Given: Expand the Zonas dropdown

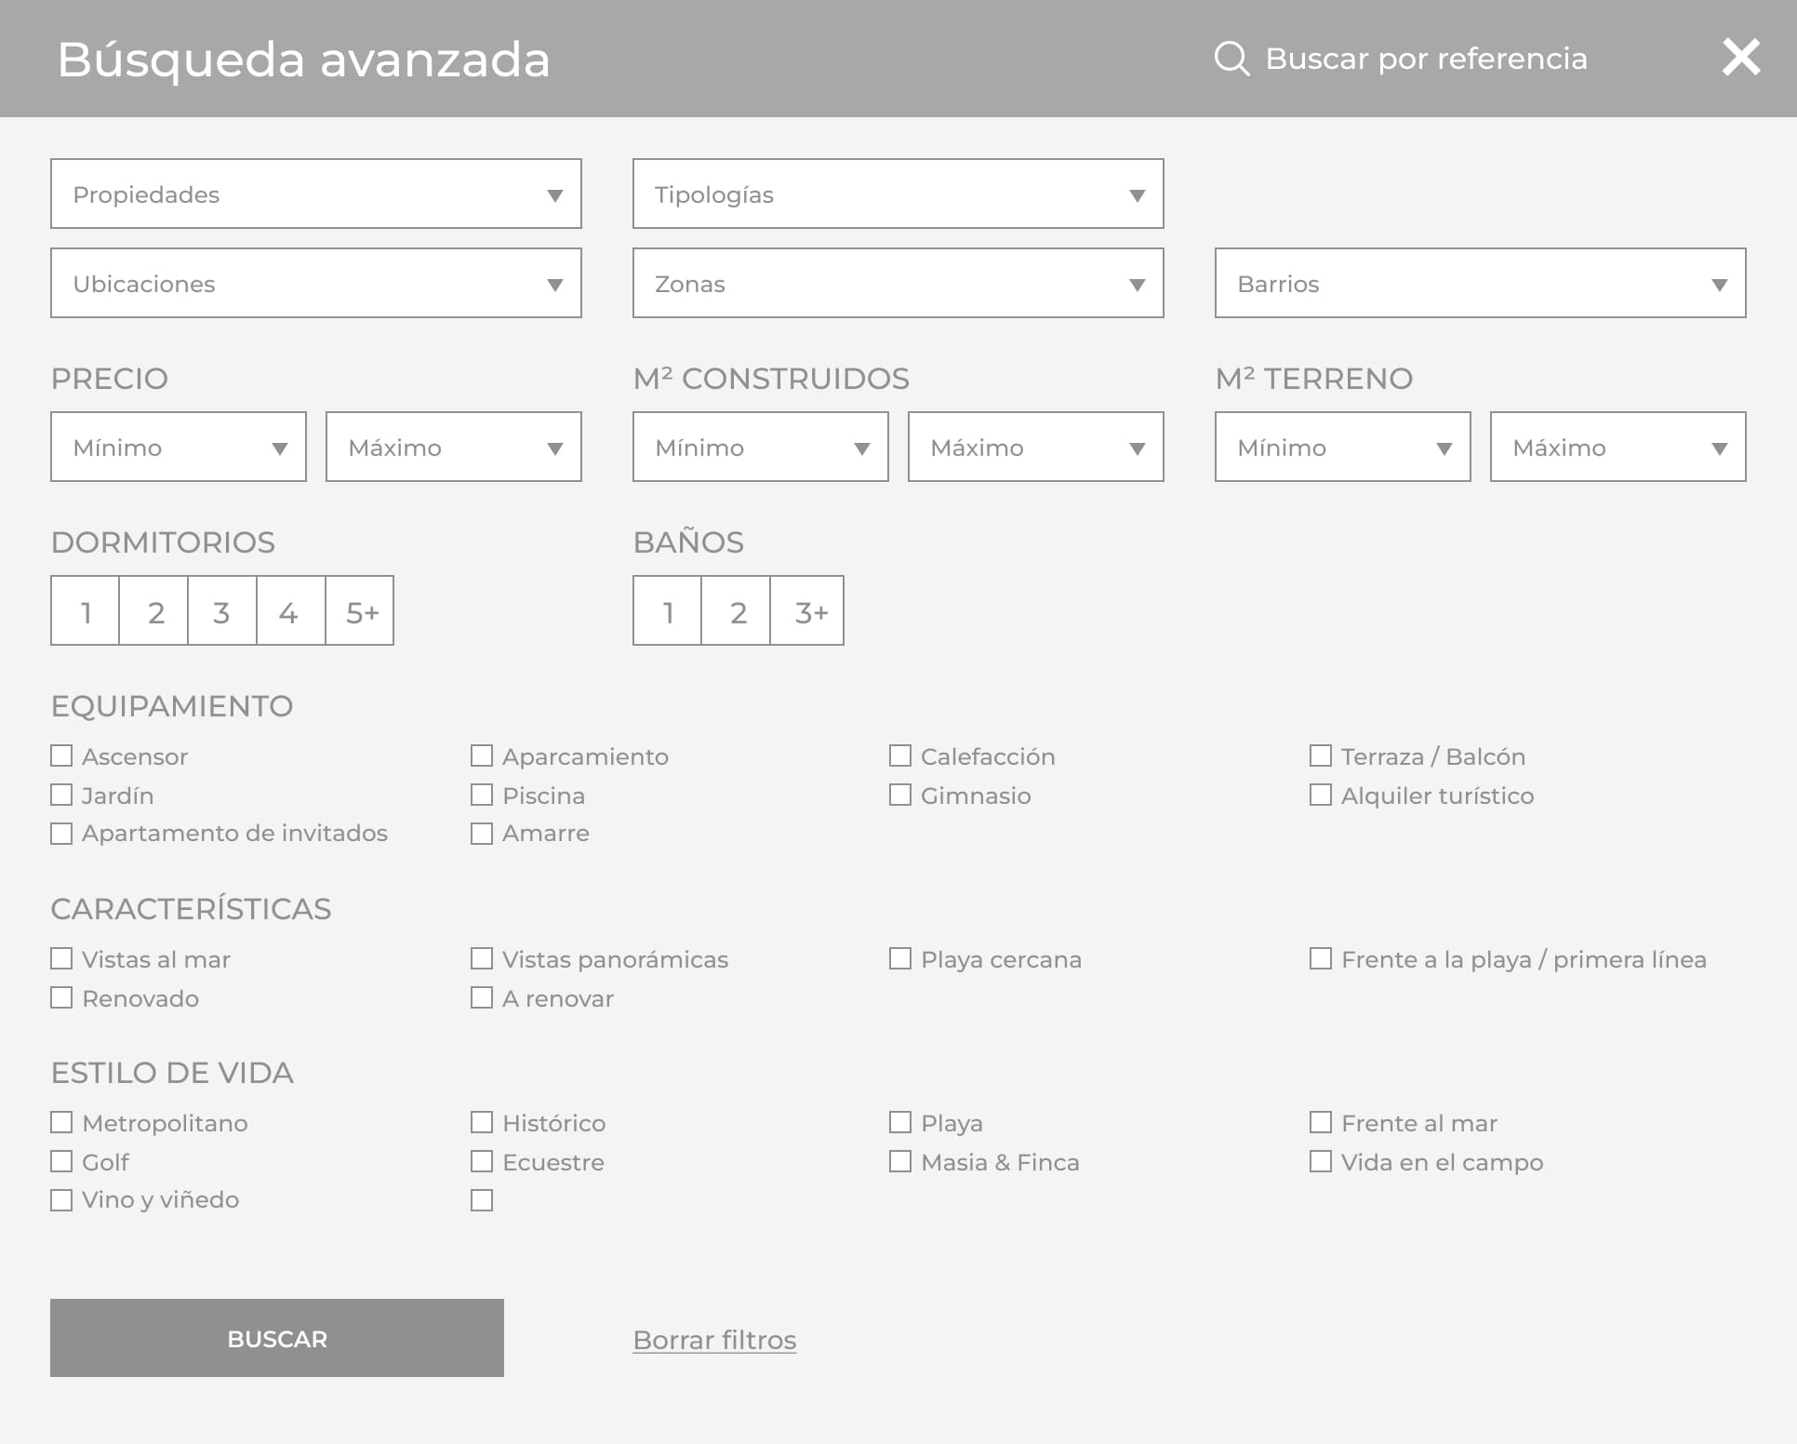Looking at the screenshot, I should tap(898, 283).
